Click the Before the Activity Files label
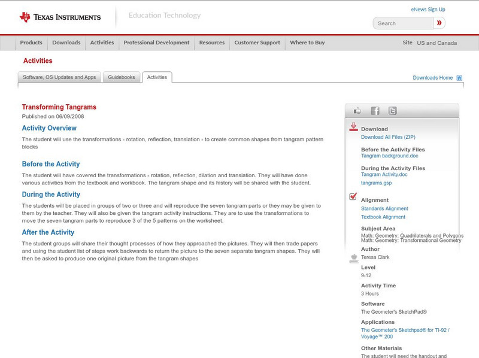 tap(393, 150)
